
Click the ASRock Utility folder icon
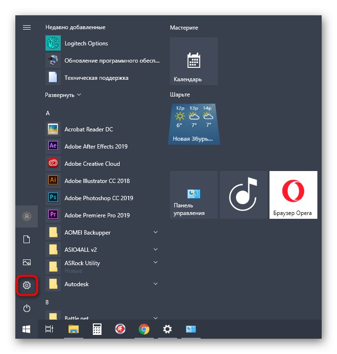point(53,267)
